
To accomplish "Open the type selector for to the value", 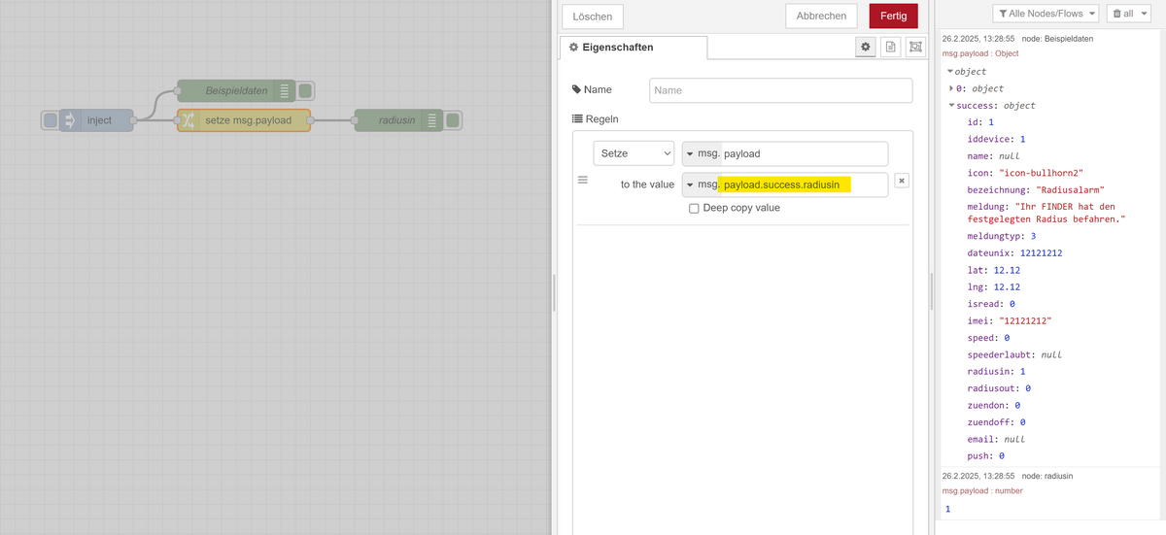I will (702, 184).
